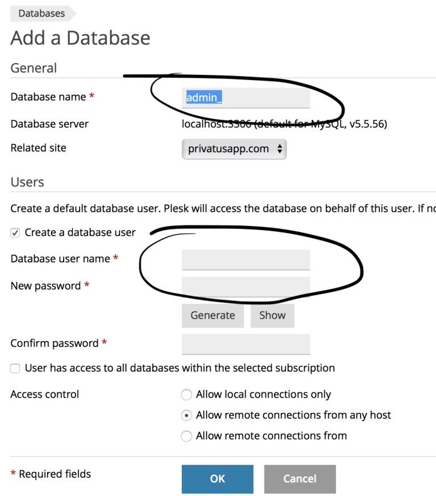Show the entered password
Image resolution: width=436 pixels, height=496 pixels.
coord(272,315)
